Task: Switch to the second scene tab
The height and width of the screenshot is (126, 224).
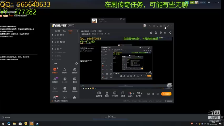Action: tap(64, 31)
